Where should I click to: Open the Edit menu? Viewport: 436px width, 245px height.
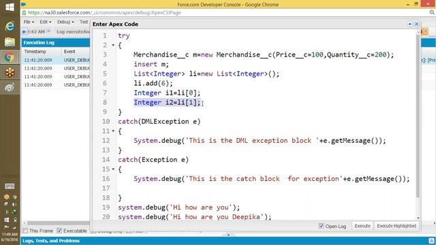coord(46,22)
